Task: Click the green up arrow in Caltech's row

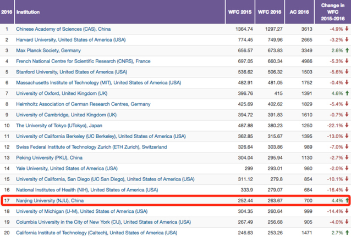Action: tap(347, 233)
